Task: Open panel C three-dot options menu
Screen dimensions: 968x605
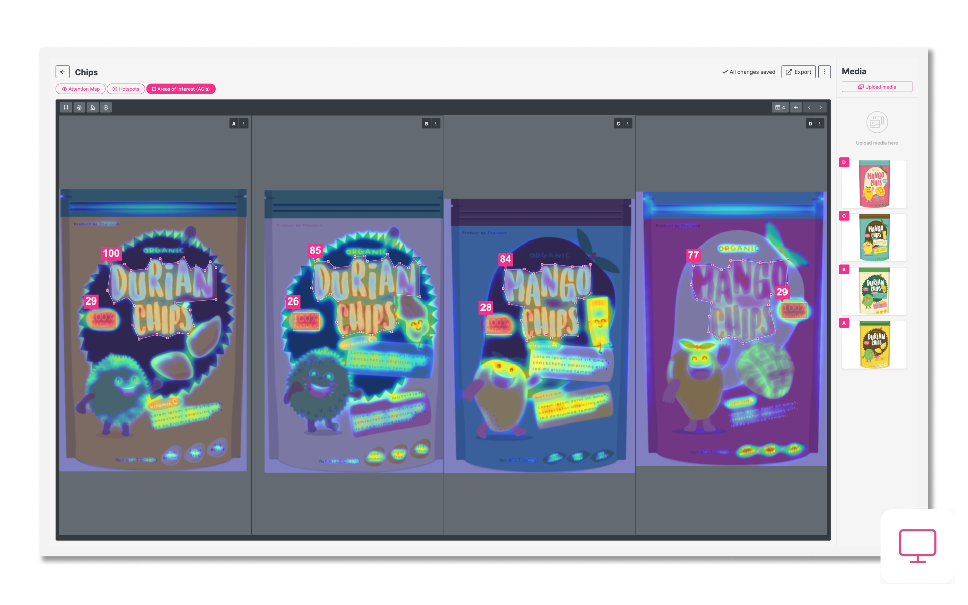Action: [628, 124]
